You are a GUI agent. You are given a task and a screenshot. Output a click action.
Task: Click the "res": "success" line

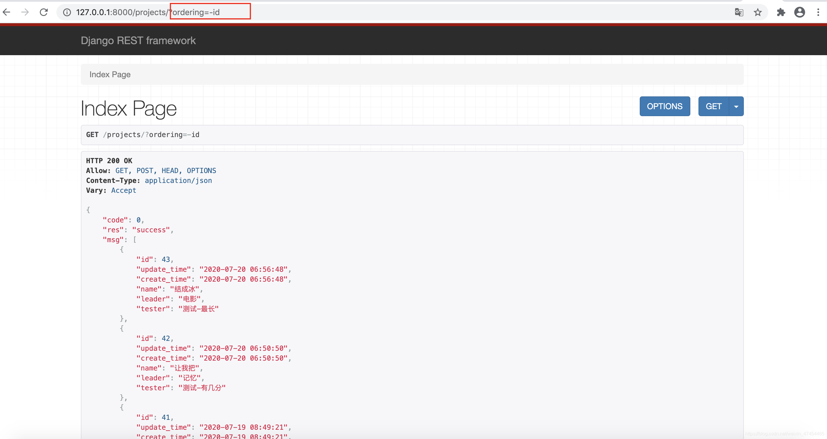(x=138, y=230)
